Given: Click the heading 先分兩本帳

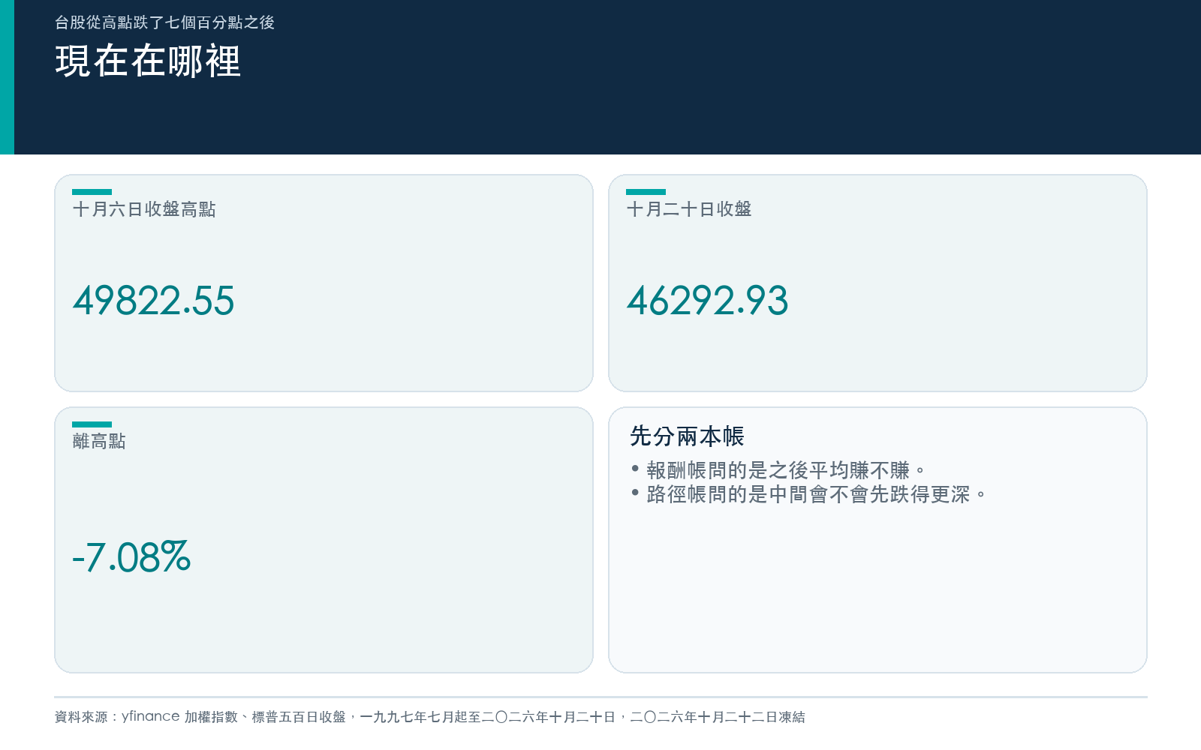Looking at the screenshot, I should click(x=687, y=436).
